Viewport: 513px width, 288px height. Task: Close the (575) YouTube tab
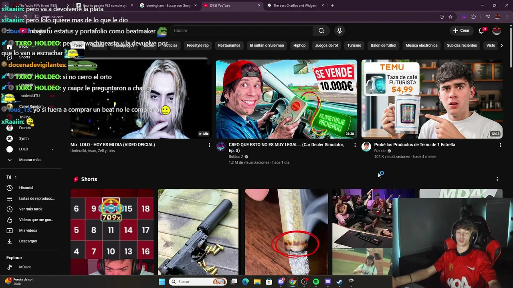(x=259, y=6)
